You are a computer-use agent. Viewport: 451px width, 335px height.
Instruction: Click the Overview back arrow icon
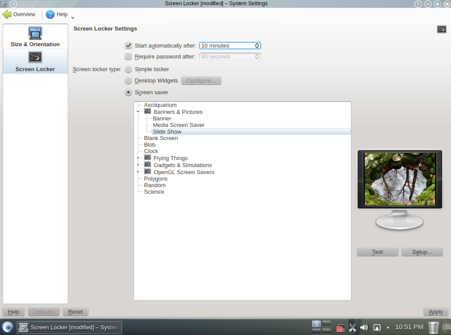[x=7, y=14]
